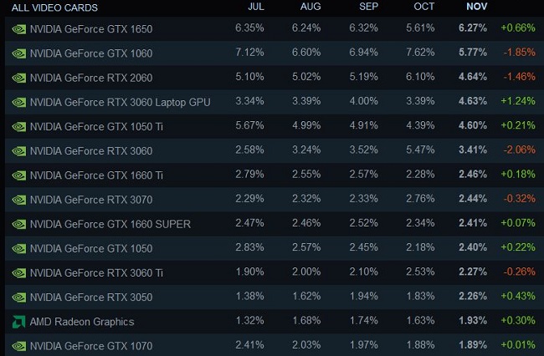
Task: Click NVIDIA logo beside GTX 1650
Action: pos(18,28)
